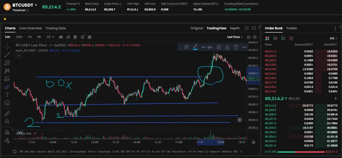Select the Depth chart view

(x=235, y=28)
